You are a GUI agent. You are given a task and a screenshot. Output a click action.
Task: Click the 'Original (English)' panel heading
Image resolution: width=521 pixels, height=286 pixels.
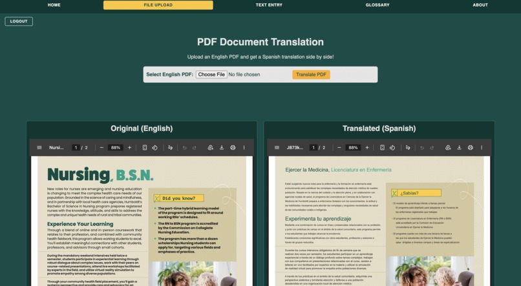[142, 128]
